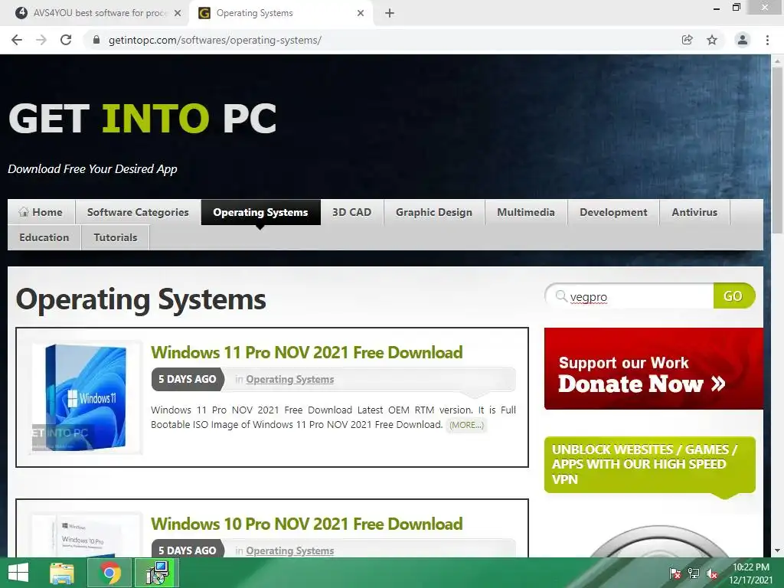784x588 pixels.
Task: Open the Graphic Design category
Action: [434, 212]
